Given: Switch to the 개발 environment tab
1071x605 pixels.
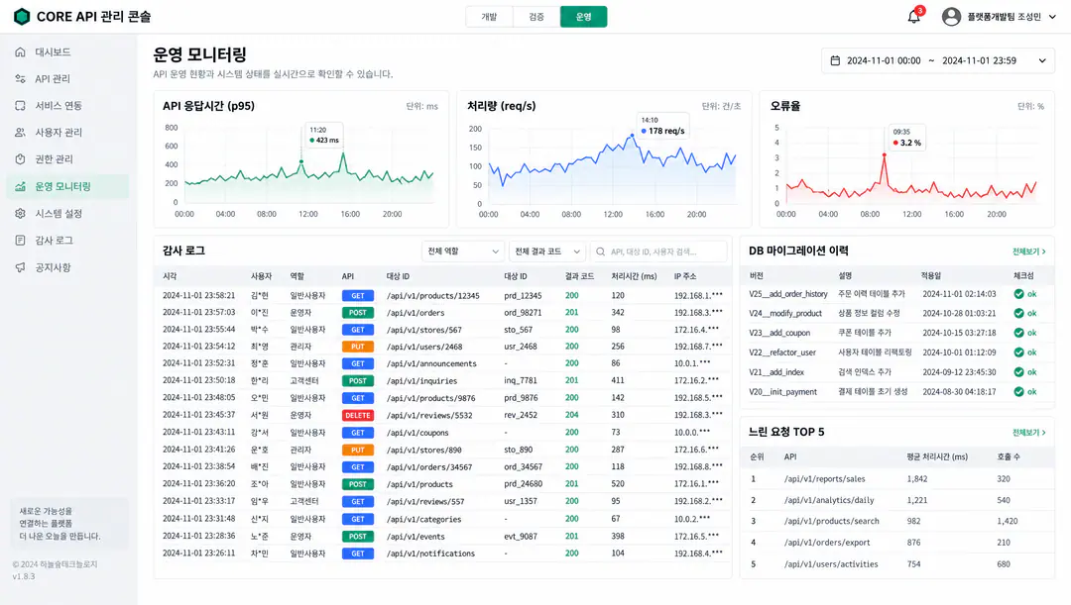Looking at the screenshot, I should (489, 17).
